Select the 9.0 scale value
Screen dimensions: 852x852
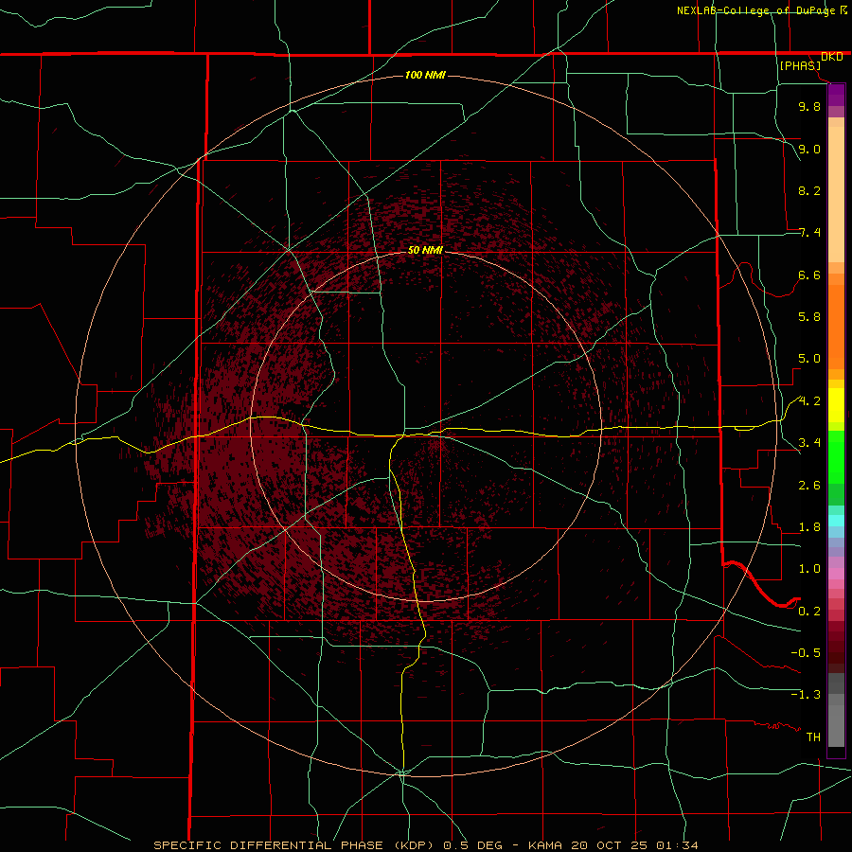pos(809,149)
